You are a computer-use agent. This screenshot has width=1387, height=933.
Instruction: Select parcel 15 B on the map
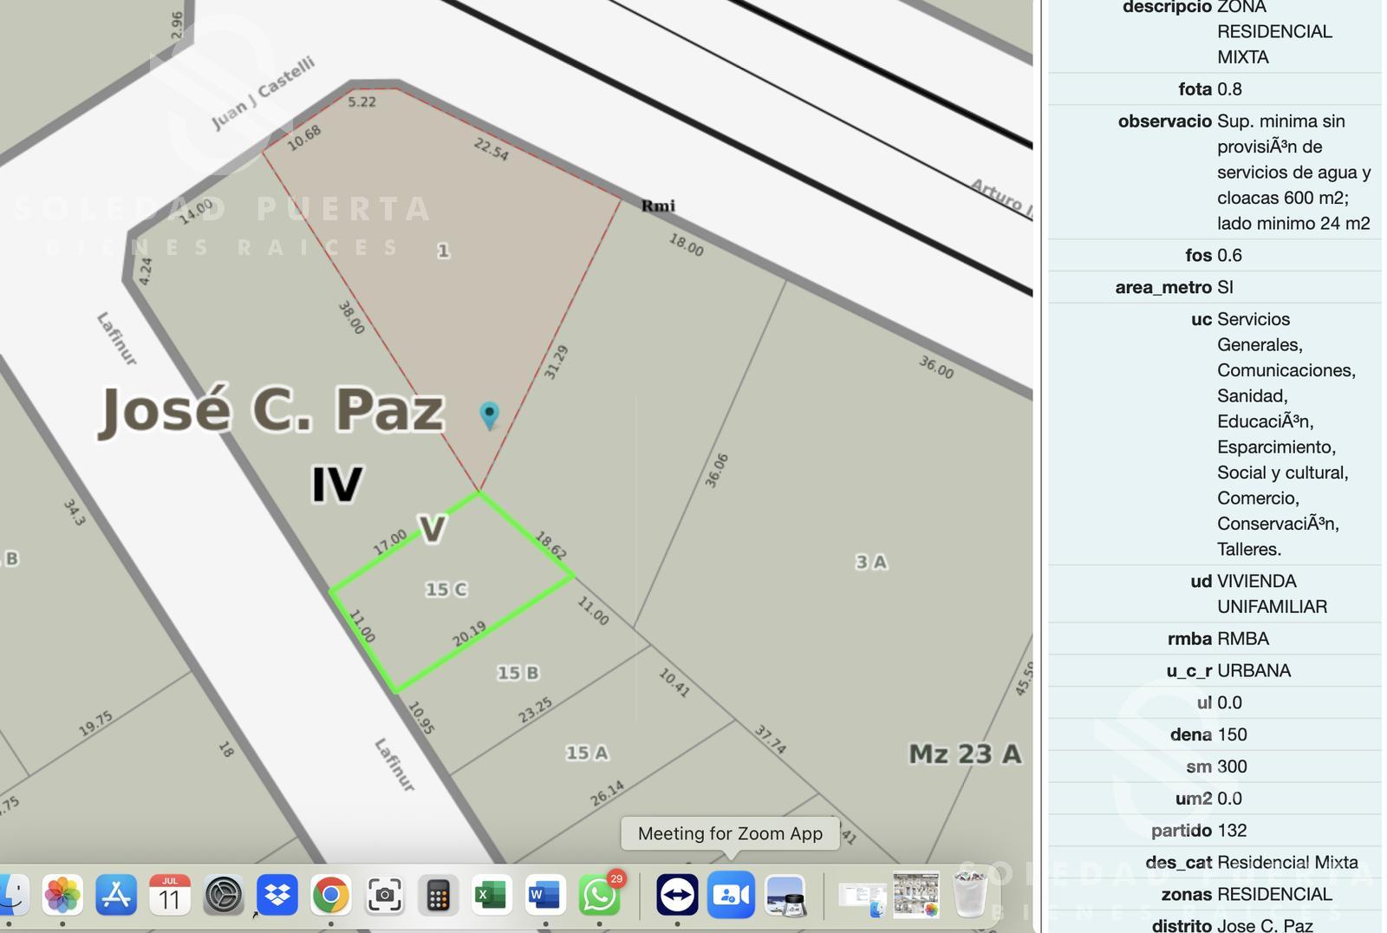coord(518,673)
